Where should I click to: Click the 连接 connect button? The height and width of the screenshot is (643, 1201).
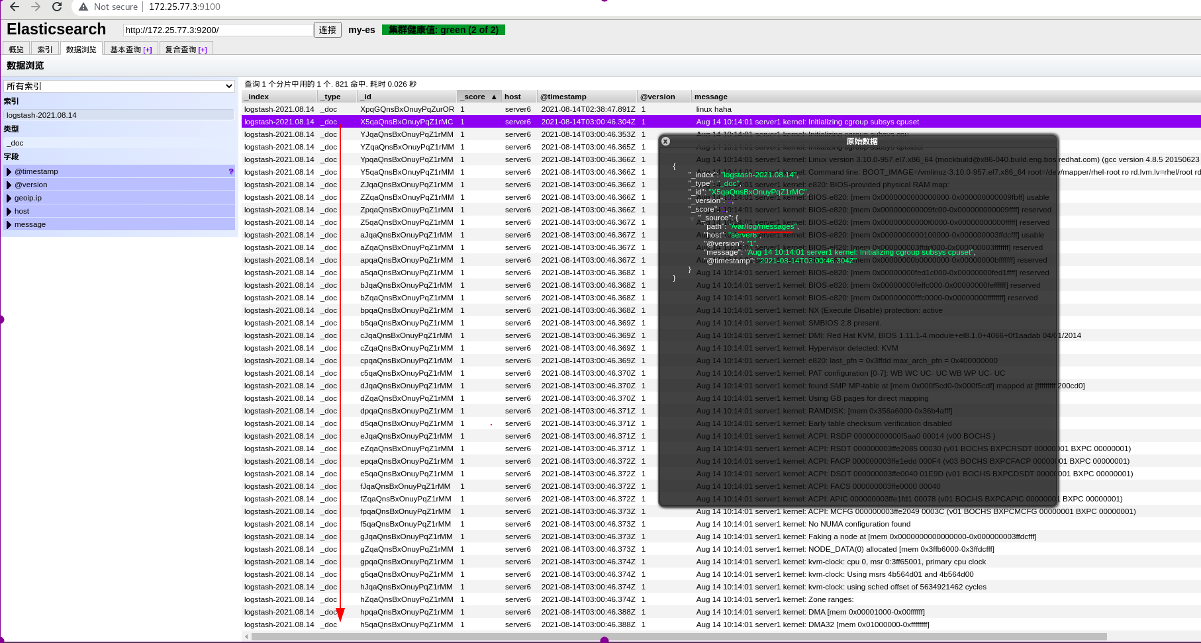(328, 30)
